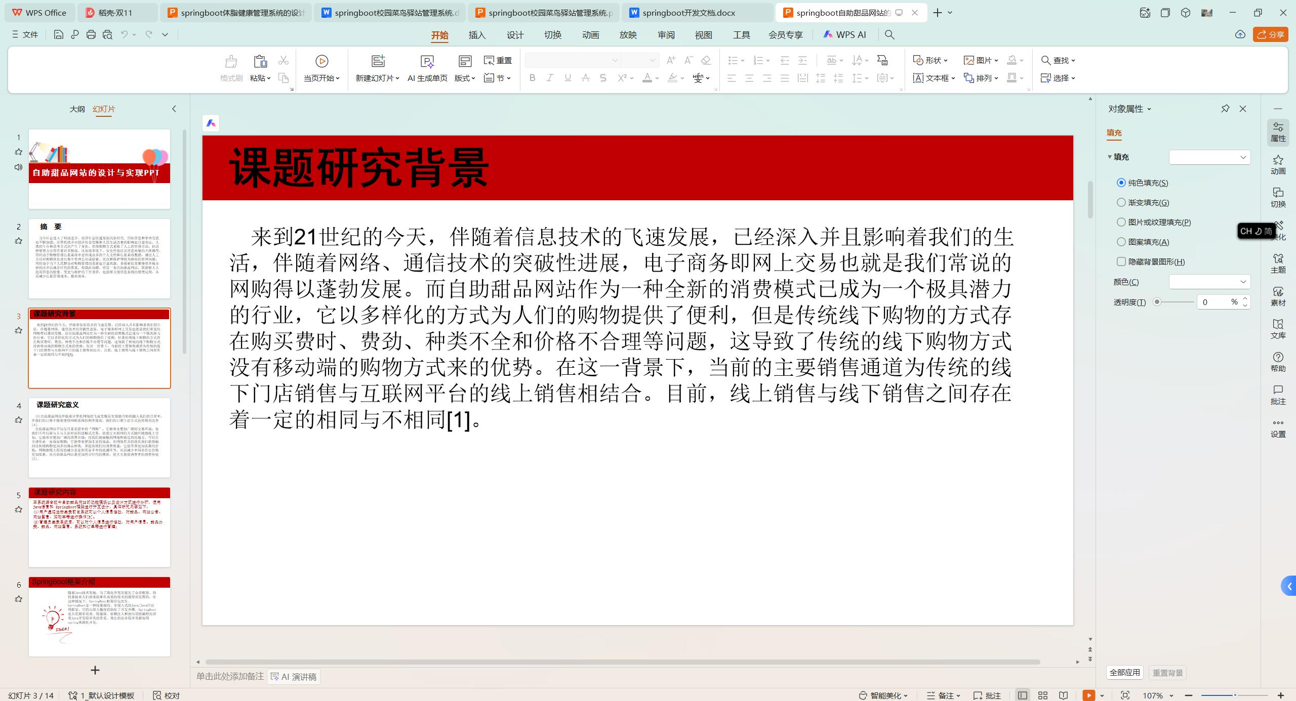Click the AI 演讲稿 button
Screen dimensions: 1296x701
coord(294,677)
